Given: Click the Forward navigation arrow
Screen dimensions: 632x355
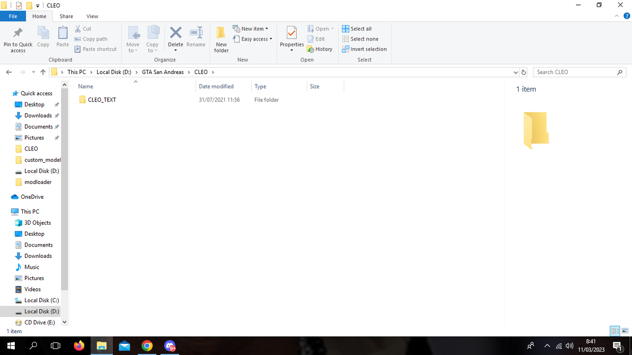Looking at the screenshot, I should click(x=22, y=72).
